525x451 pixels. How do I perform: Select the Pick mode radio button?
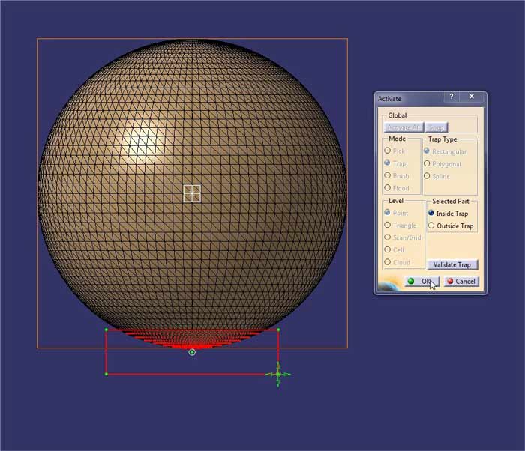388,151
